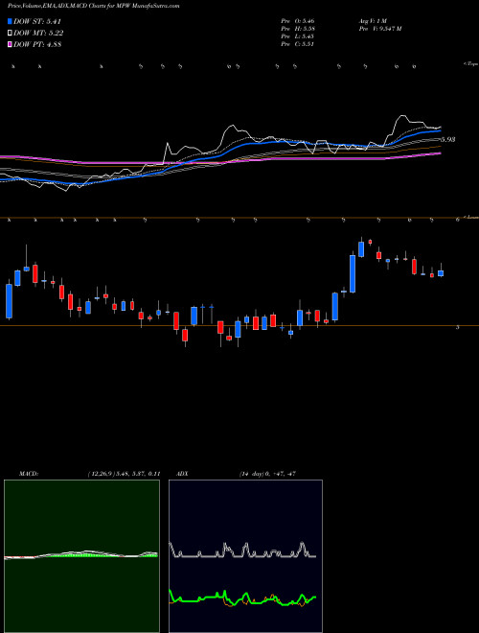Click the 'Pre O: 5.46' open value
The width and height of the screenshot is (479, 633).
[298, 20]
